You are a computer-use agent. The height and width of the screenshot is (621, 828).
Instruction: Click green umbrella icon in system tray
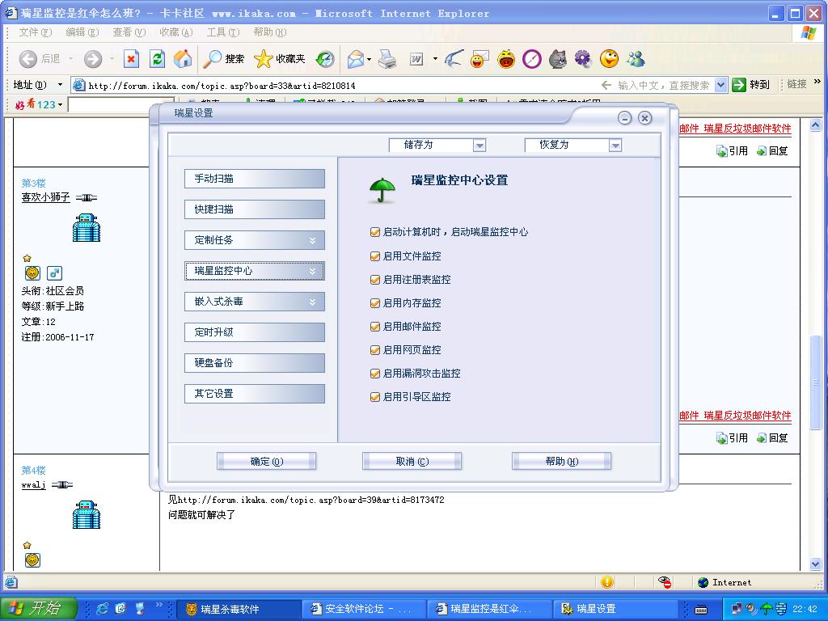coord(766,609)
